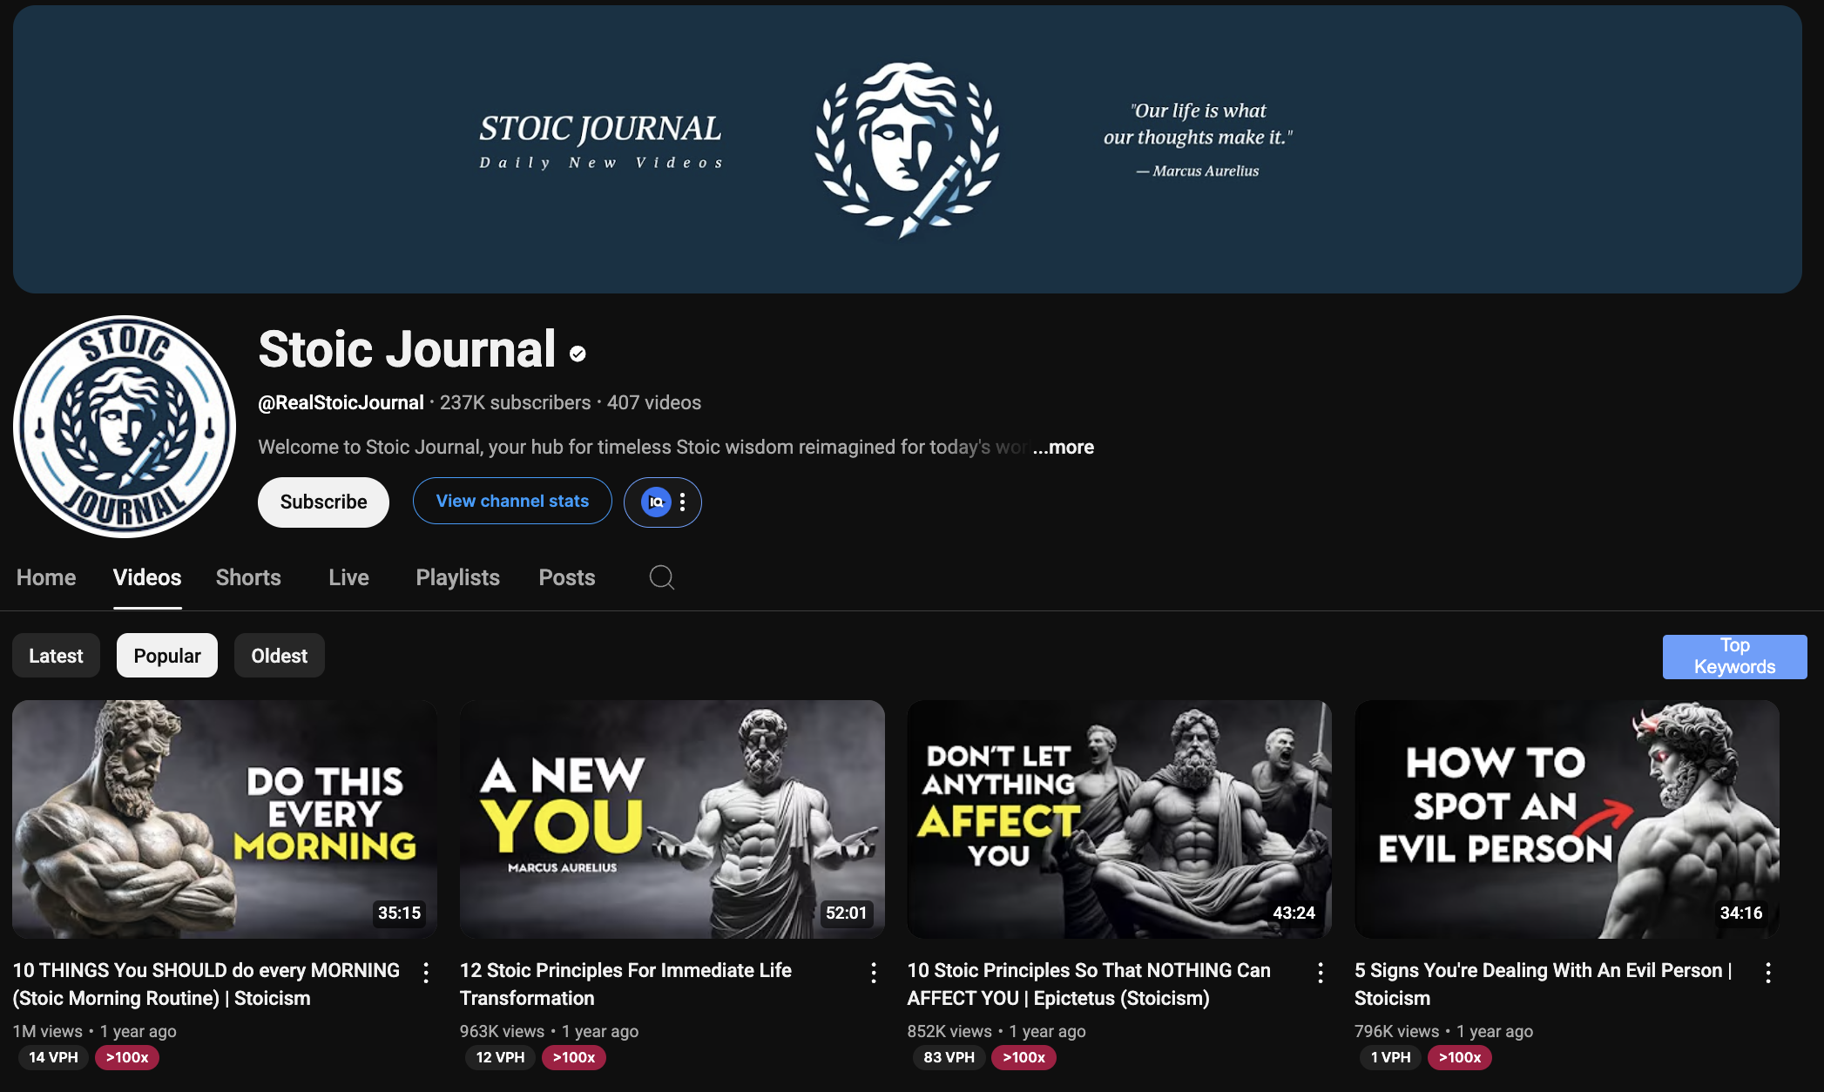Open DO THIS EVERY MORNING thumbnail
The height and width of the screenshot is (1092, 1824).
click(x=225, y=819)
